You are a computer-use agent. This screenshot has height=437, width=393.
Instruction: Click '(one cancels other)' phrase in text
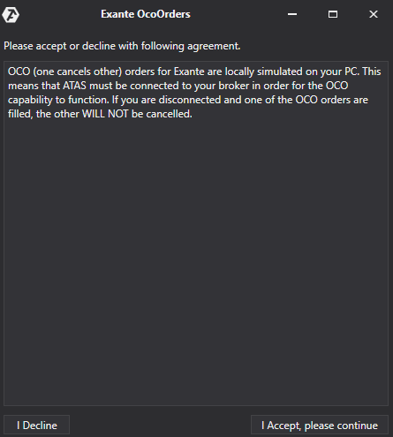[x=78, y=72]
